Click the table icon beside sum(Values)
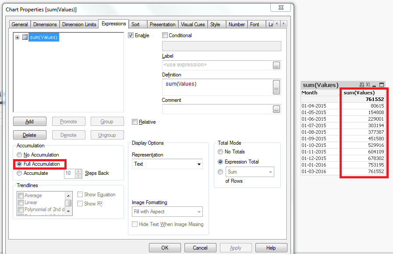The height and width of the screenshot is (254, 393). point(25,37)
